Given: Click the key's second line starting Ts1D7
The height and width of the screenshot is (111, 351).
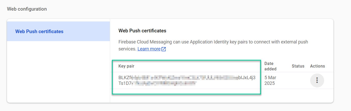Looking at the screenshot, I should point(125,83).
